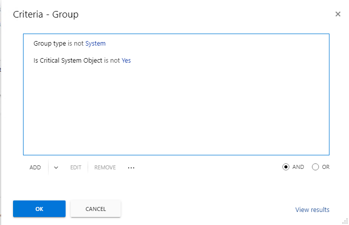Screen dimensions: 349x225
Task: Click the REMOVE button
Action: tap(105, 167)
